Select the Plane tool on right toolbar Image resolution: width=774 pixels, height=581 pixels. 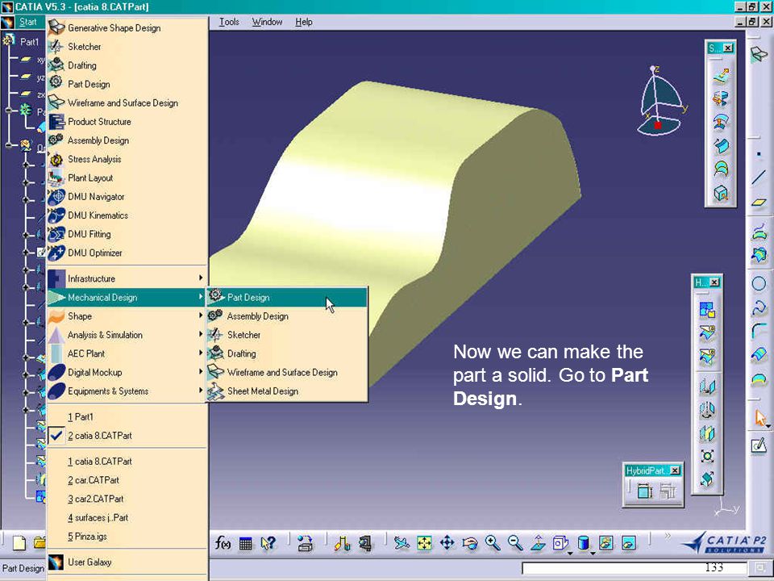tap(759, 203)
